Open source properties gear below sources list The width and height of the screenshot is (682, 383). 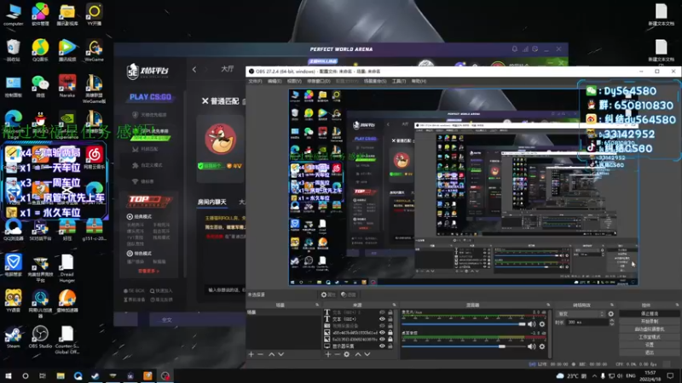coord(347,354)
